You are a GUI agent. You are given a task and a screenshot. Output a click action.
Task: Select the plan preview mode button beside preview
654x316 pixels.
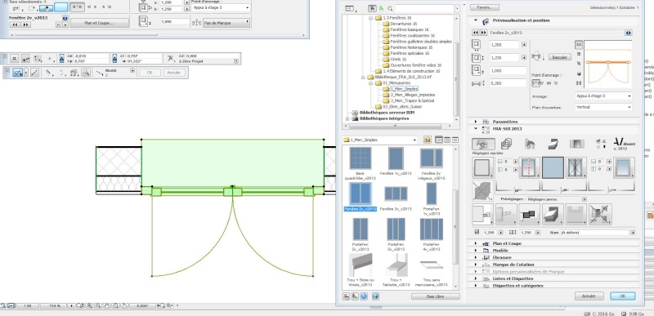[579, 44]
